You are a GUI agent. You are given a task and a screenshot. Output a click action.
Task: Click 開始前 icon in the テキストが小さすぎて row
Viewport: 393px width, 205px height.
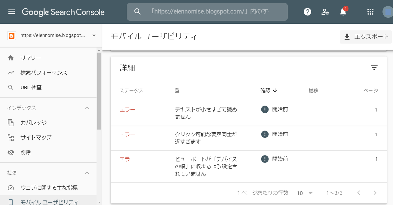(x=265, y=109)
